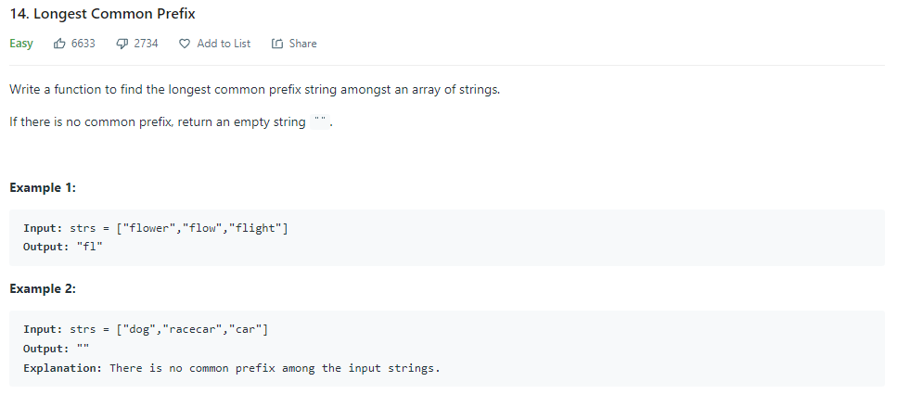Click the heart icon beside Add to List

185,44
